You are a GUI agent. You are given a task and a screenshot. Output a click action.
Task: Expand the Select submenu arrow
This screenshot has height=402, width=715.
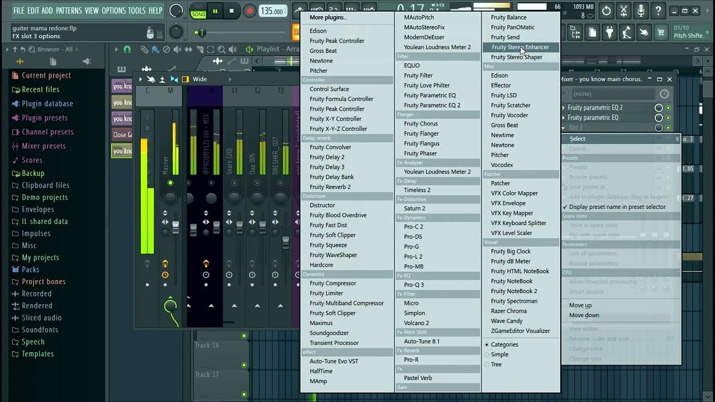coord(677,139)
